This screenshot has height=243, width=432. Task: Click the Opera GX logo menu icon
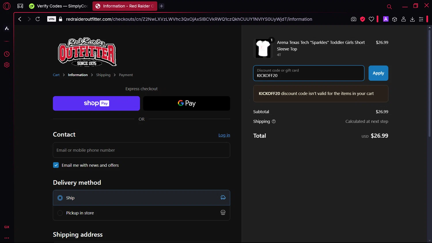7,6
